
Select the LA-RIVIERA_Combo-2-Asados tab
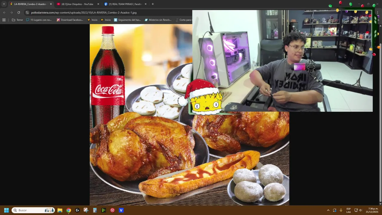tap(30, 4)
